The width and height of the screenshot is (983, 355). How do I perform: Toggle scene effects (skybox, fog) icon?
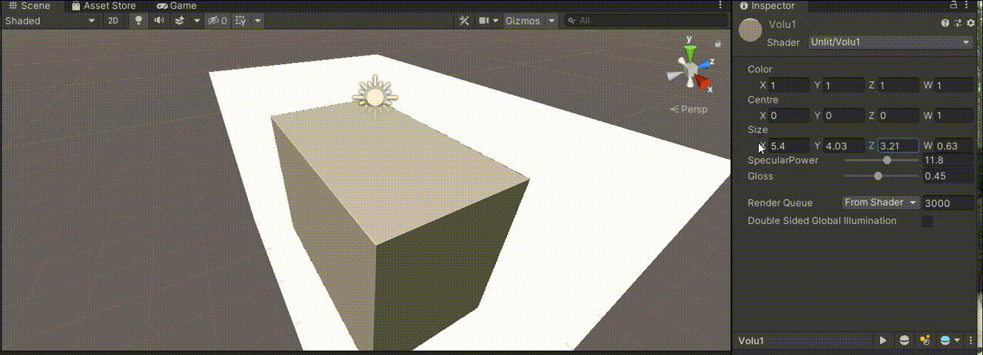(x=180, y=21)
